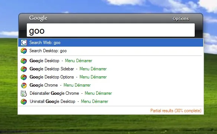Select the Search Desktop: goo entry
This screenshot has width=217, height=134.
pyautogui.click(x=111, y=51)
